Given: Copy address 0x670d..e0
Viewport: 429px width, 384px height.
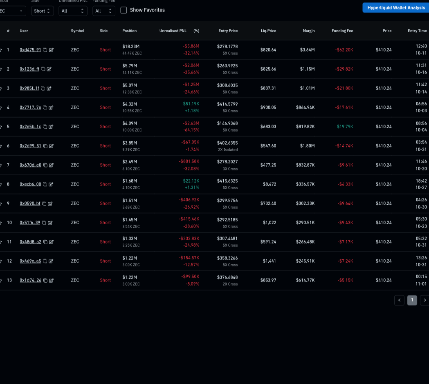Looking at the screenshot, I should (45, 165).
